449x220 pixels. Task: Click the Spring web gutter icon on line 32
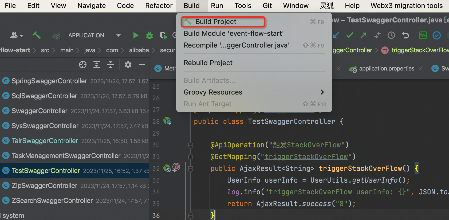167,168
